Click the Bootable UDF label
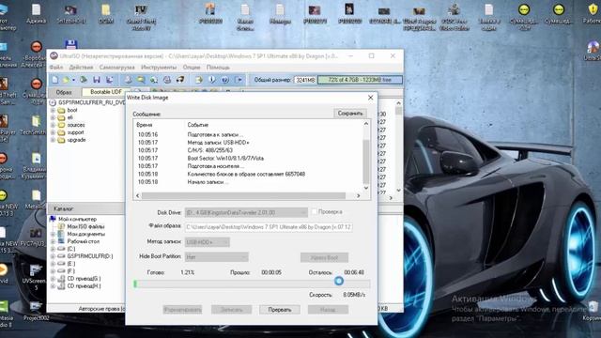601x338 pixels. (x=106, y=92)
